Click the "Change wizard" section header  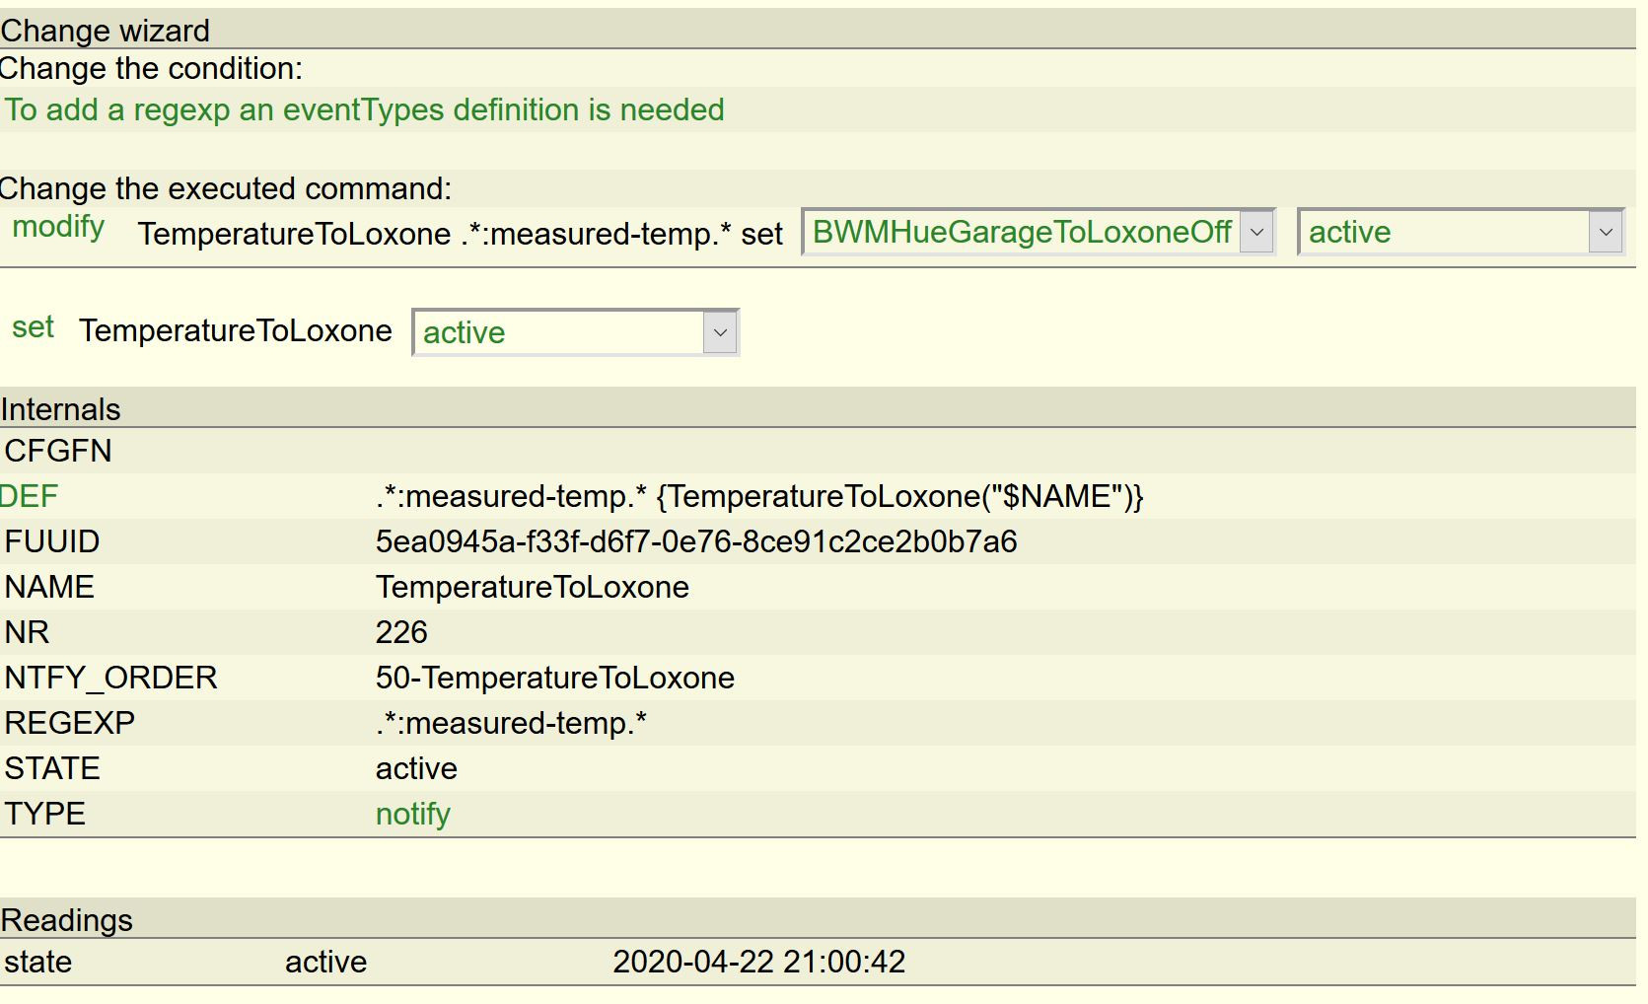pos(106,31)
